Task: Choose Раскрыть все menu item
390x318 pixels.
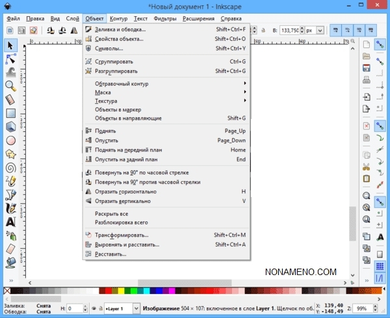Action: [166, 214]
